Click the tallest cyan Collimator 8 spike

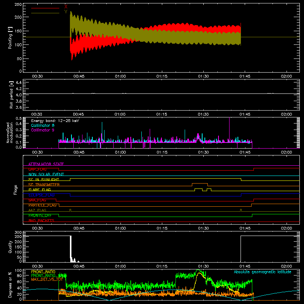(102, 132)
